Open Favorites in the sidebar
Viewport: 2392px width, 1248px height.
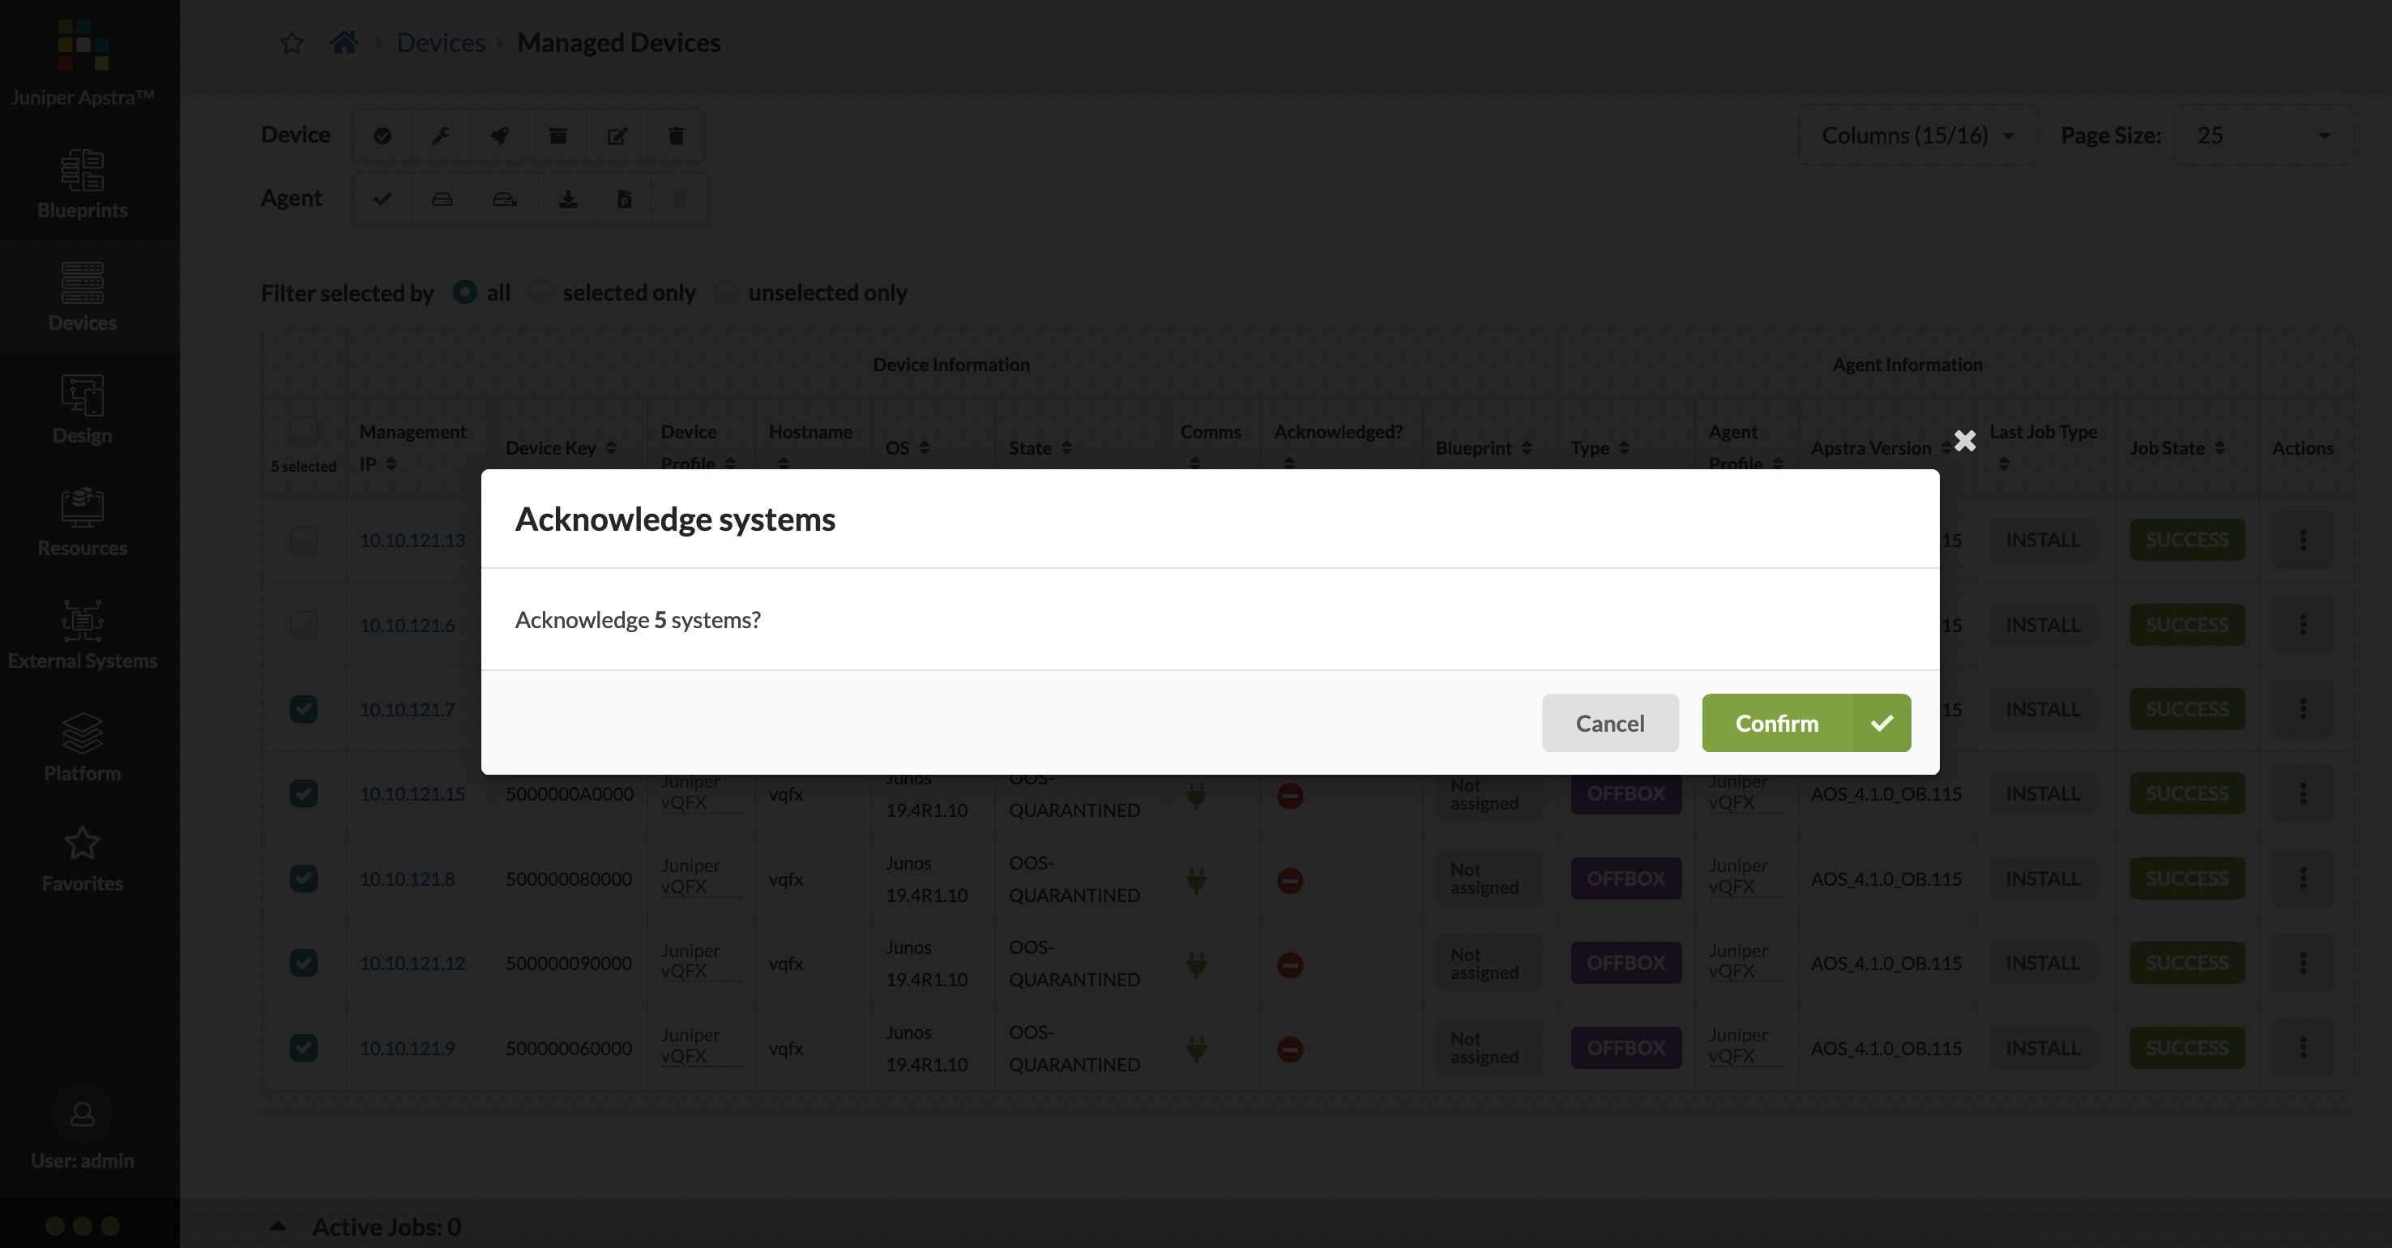tap(83, 858)
